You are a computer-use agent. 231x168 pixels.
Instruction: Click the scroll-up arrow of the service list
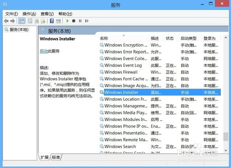coord(226,37)
